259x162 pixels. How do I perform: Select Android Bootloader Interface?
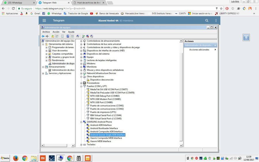point(104,128)
